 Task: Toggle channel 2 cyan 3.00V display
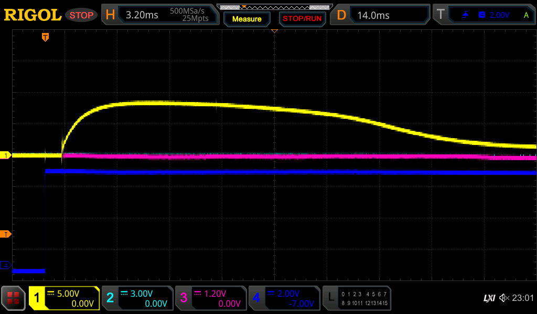coord(137,298)
